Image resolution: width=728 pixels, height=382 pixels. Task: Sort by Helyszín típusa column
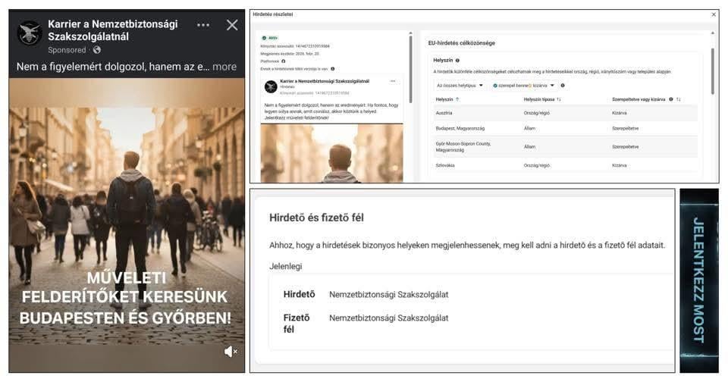pyautogui.click(x=542, y=99)
